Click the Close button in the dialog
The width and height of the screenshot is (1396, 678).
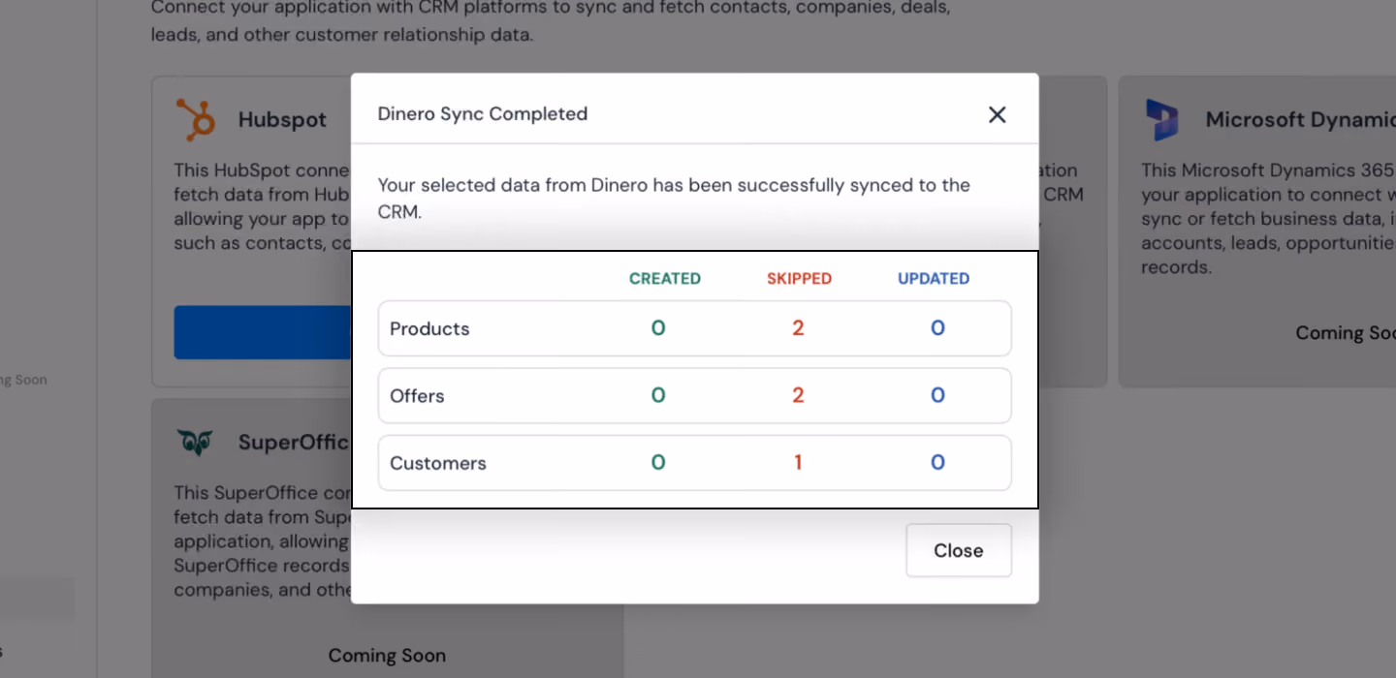[959, 550]
